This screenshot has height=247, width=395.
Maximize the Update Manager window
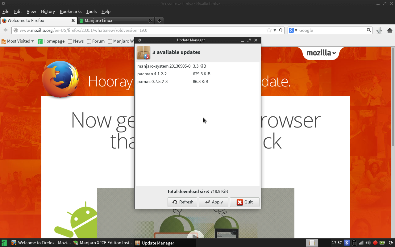click(x=249, y=40)
